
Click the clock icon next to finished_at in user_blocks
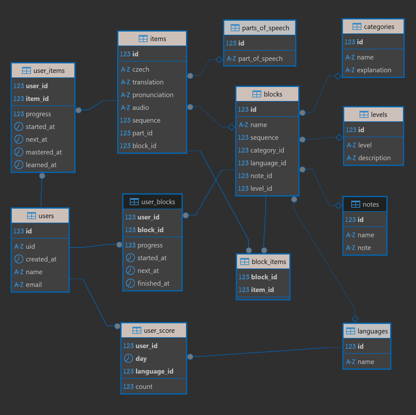130,283
